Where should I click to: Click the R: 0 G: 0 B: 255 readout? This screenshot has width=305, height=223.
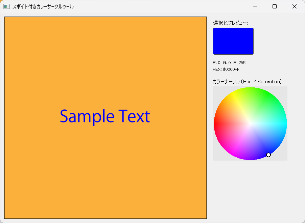229,63
